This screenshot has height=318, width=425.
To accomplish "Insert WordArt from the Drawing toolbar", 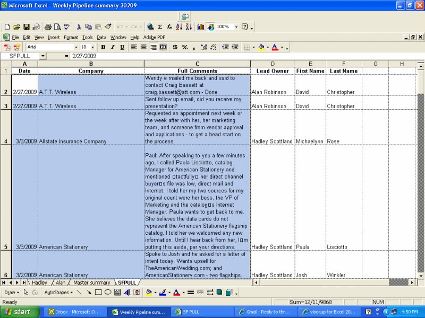I will click(127, 293).
